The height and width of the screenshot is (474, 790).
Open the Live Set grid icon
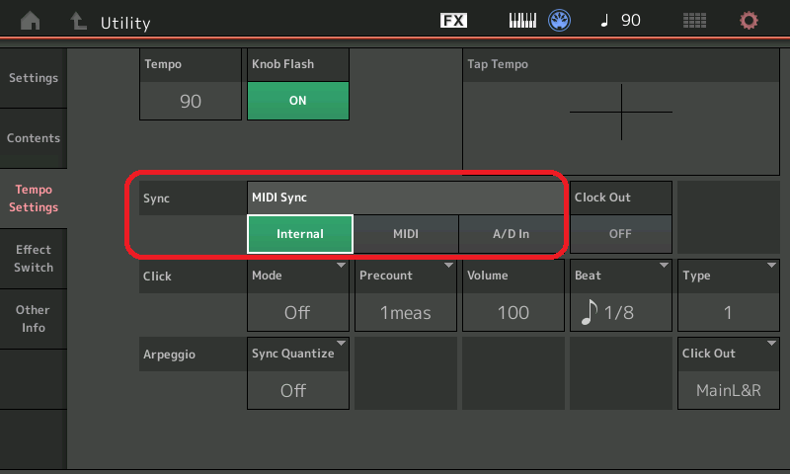point(695,21)
